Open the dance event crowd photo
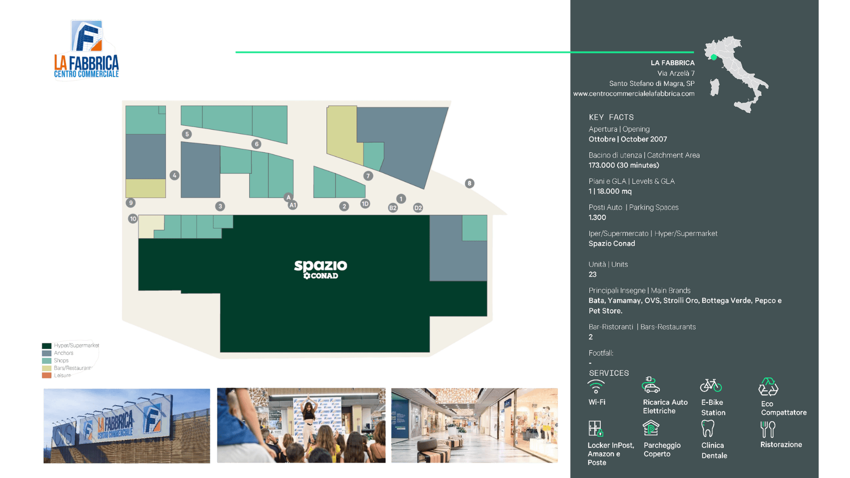850x478 pixels. (301, 425)
